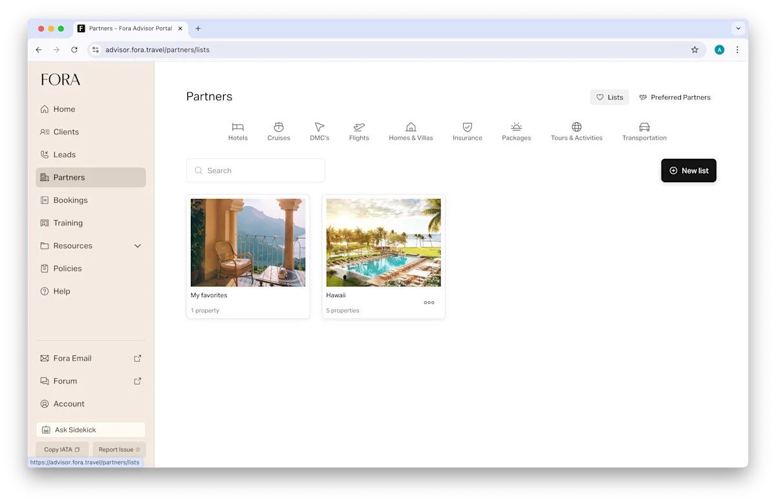This screenshot has height=504, width=776.
Task: Open Chrome three-dot menu
Action: [737, 50]
